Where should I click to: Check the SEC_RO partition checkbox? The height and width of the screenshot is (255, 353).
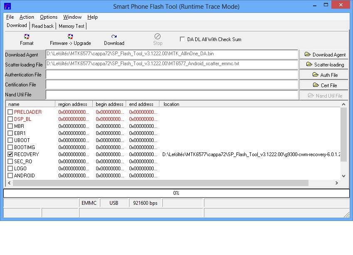click(x=10, y=162)
